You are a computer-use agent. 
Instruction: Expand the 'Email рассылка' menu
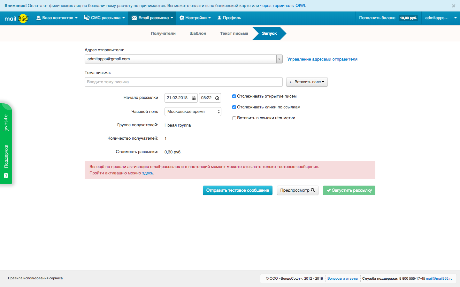point(152,18)
